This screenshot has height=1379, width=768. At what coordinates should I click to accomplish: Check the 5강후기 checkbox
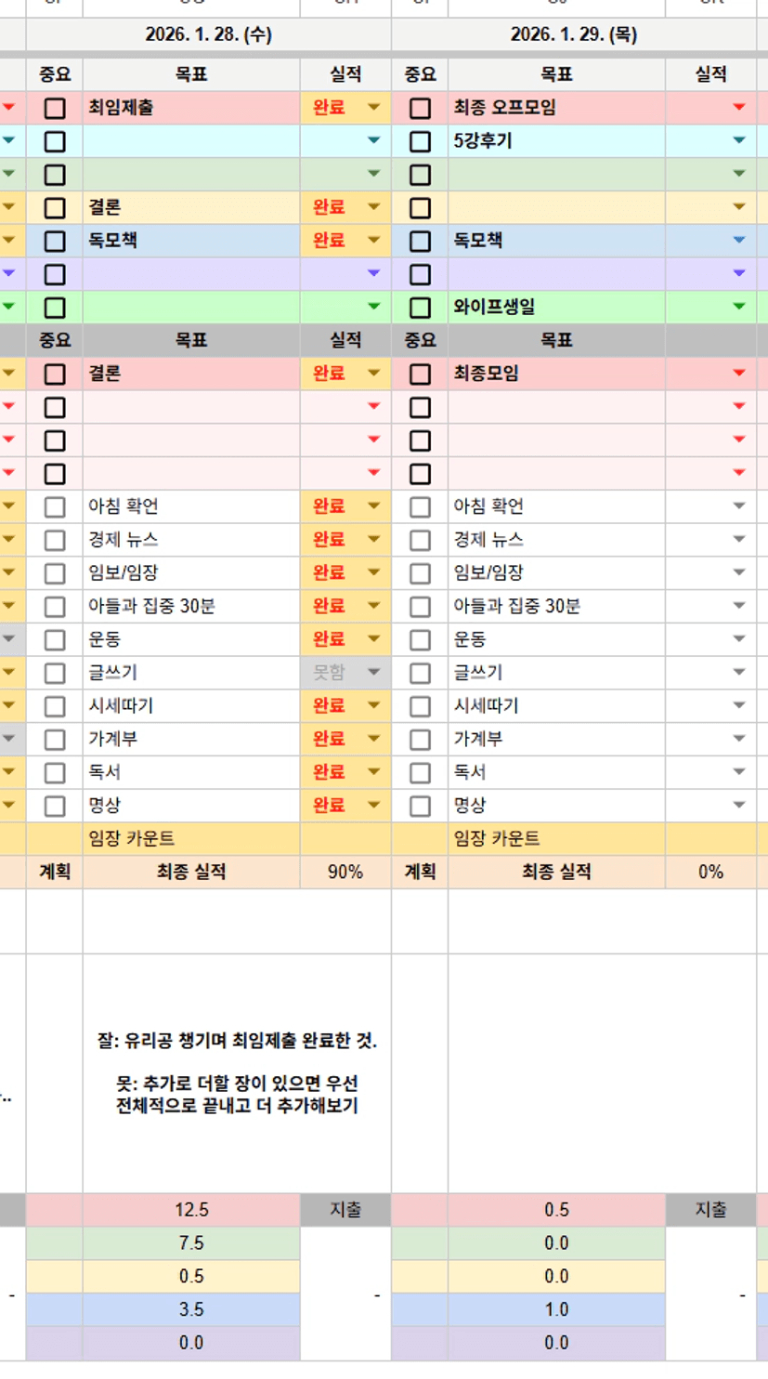pos(420,141)
